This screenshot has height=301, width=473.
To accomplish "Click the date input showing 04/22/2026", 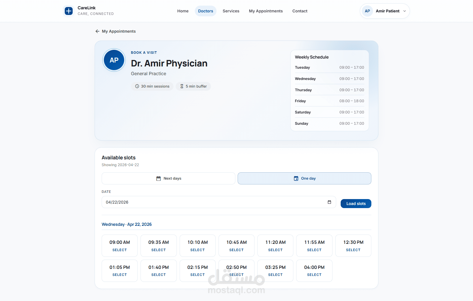I will click(219, 202).
